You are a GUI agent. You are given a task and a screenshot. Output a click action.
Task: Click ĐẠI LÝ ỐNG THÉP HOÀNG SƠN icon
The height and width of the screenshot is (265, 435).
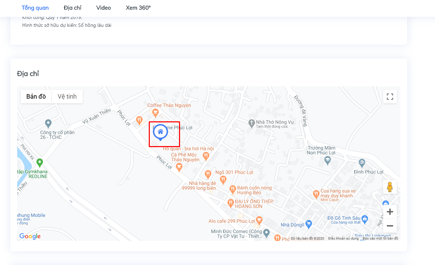(231, 203)
